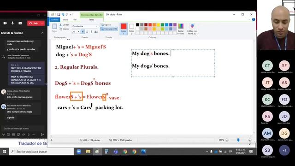
Task: Zoom in with the plus button in Paint
Action: pos(250,140)
